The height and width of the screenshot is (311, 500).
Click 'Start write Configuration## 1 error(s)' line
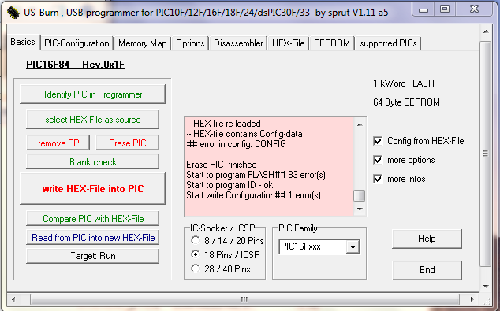253,195
